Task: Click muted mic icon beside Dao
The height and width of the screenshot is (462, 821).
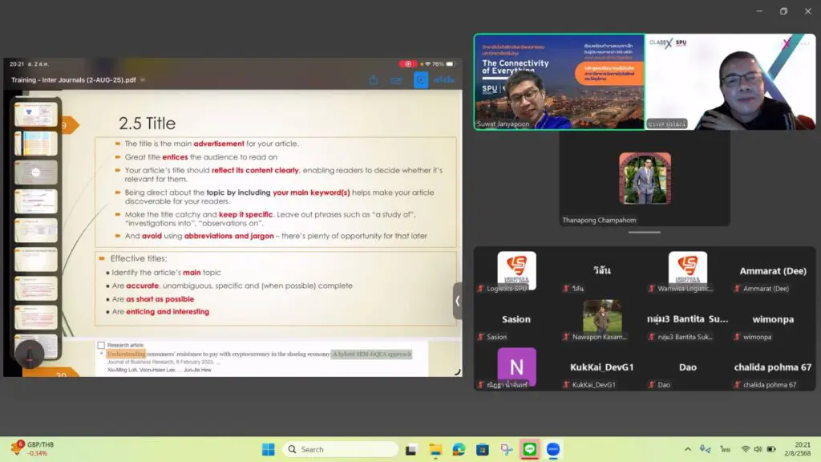Action: point(652,384)
